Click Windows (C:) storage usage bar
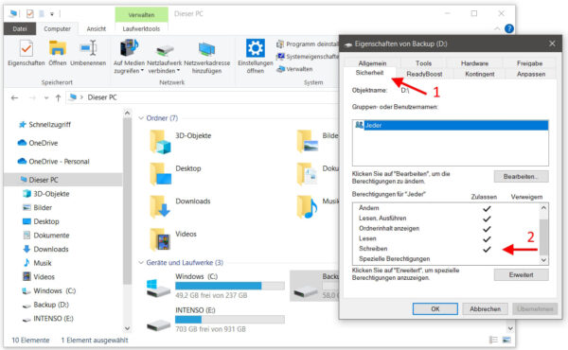The height and width of the screenshot is (350, 568). pos(230,286)
